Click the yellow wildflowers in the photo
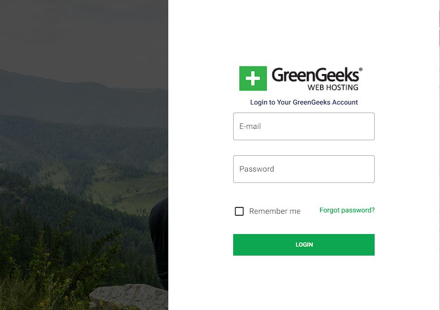Viewport: 440px width, 310px height. pos(56,280)
